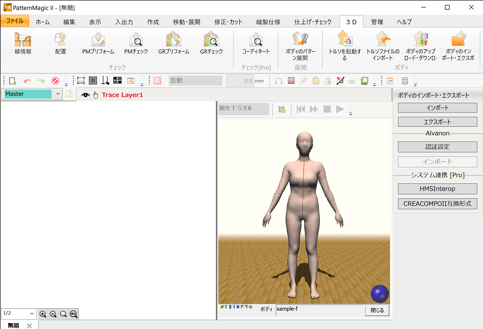Viewport: 483px width, 329px height.
Task: Click the HMSInterop button
Action: [438, 189]
